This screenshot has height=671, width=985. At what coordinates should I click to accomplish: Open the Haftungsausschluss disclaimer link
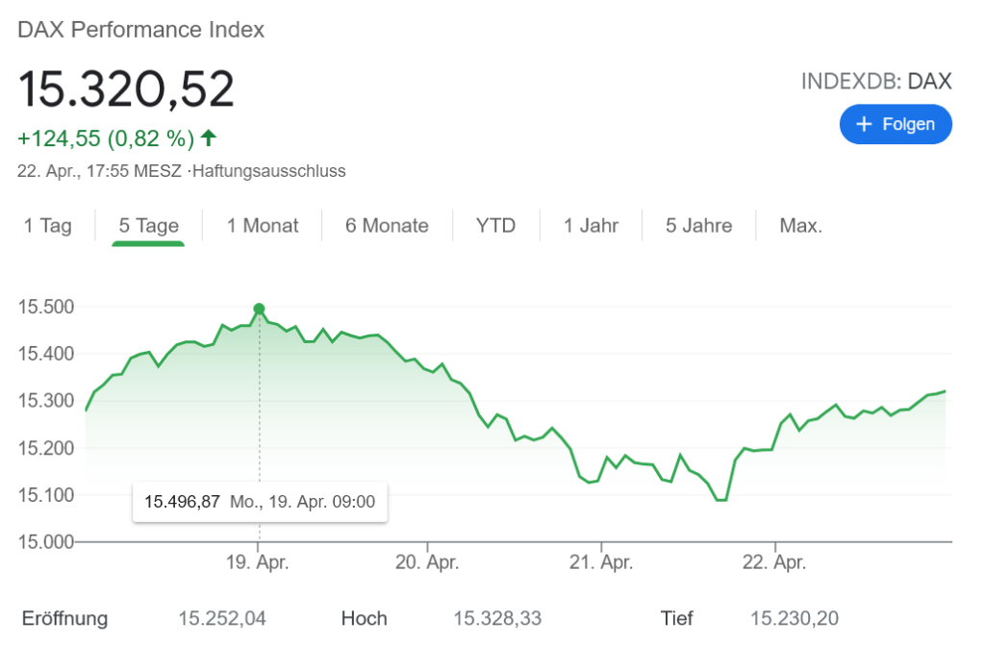pyautogui.click(x=269, y=171)
